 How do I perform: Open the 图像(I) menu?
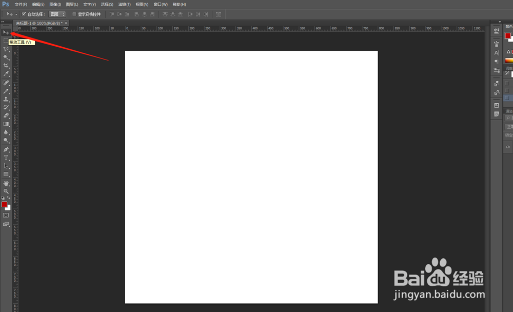55,5
